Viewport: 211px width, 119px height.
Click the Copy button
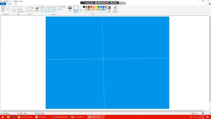tap(8, 9)
